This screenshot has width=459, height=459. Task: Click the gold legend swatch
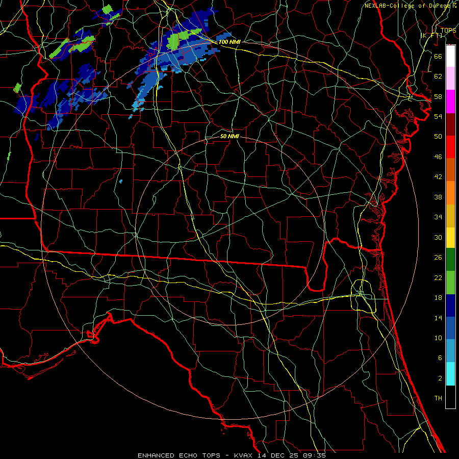point(450,216)
